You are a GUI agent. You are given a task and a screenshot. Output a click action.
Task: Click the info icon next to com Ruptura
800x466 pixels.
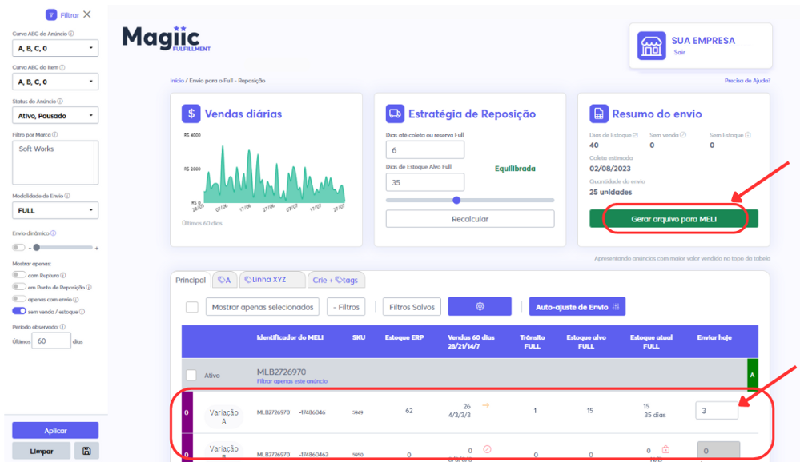click(62, 276)
